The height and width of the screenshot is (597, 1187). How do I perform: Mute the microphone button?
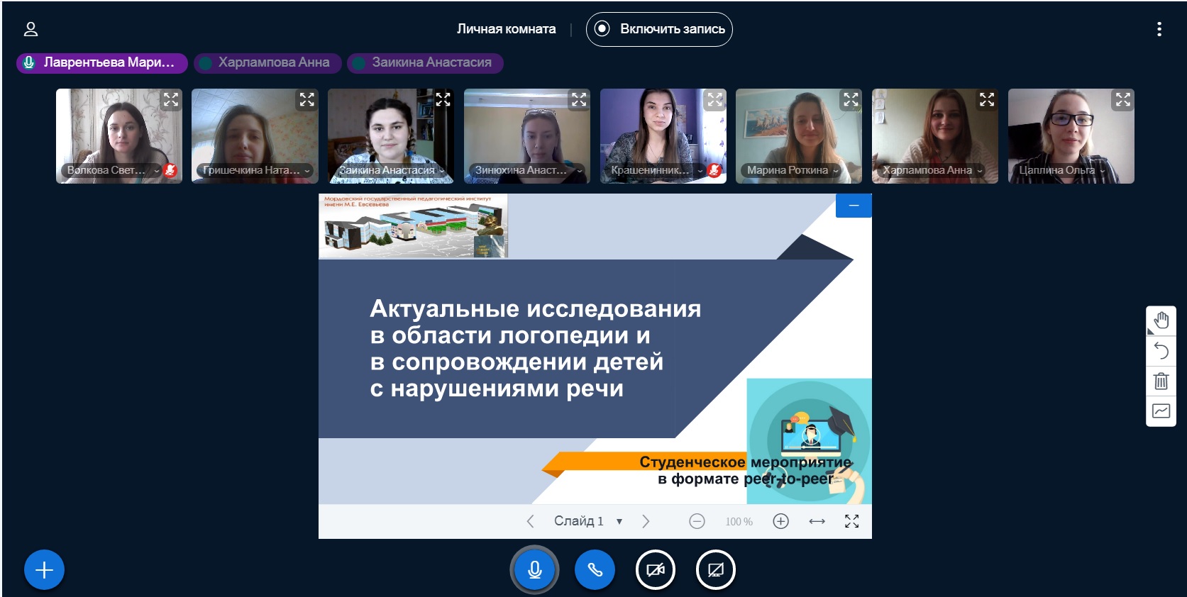pos(534,569)
